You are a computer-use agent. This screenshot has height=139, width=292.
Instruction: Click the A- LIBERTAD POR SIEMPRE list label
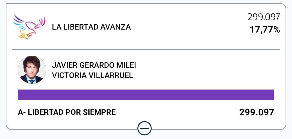tap(67, 112)
